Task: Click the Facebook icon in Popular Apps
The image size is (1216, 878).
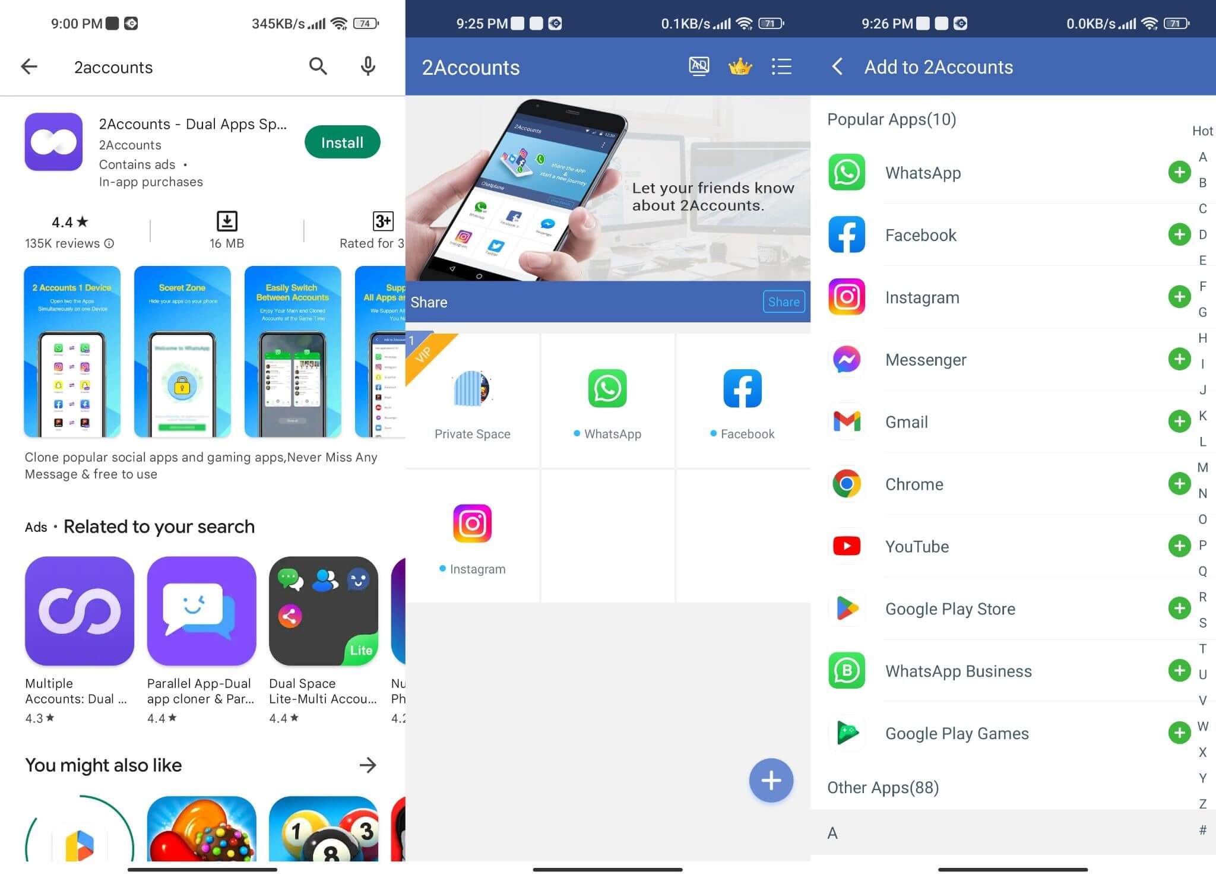Action: [846, 234]
